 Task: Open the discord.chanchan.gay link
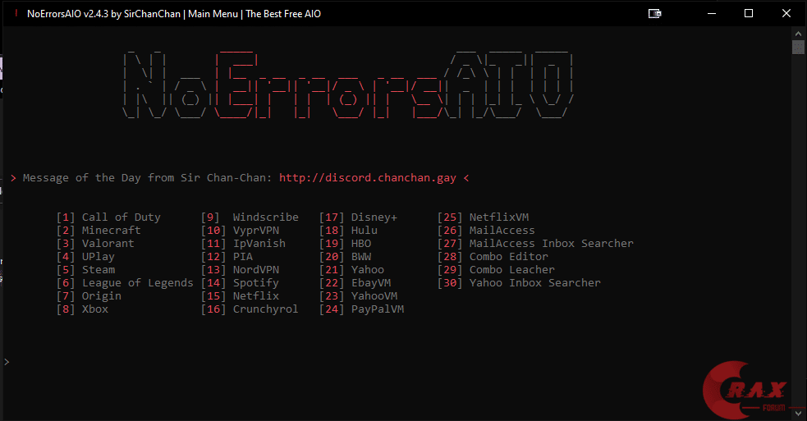pos(368,178)
